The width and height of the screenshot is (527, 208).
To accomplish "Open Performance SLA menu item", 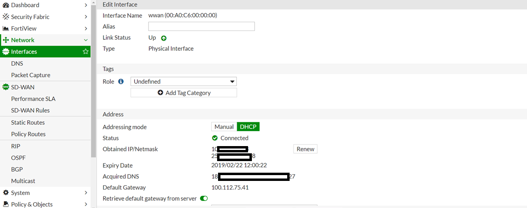I will pyautogui.click(x=33, y=99).
